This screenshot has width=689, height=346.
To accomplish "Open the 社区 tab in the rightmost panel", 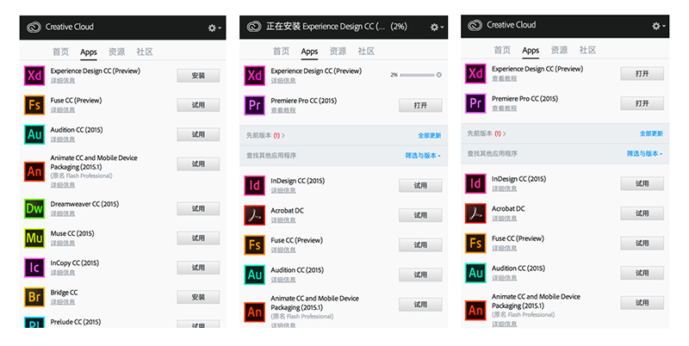I will 587,51.
